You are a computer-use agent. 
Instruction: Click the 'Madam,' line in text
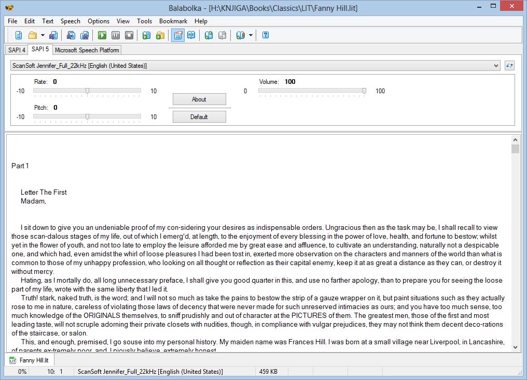click(x=33, y=201)
